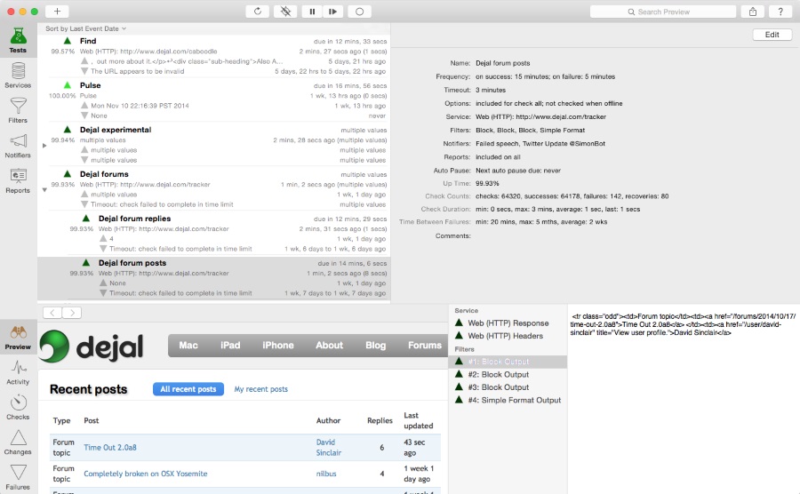
Task: Click the Edit button
Action: pyautogui.click(x=772, y=35)
